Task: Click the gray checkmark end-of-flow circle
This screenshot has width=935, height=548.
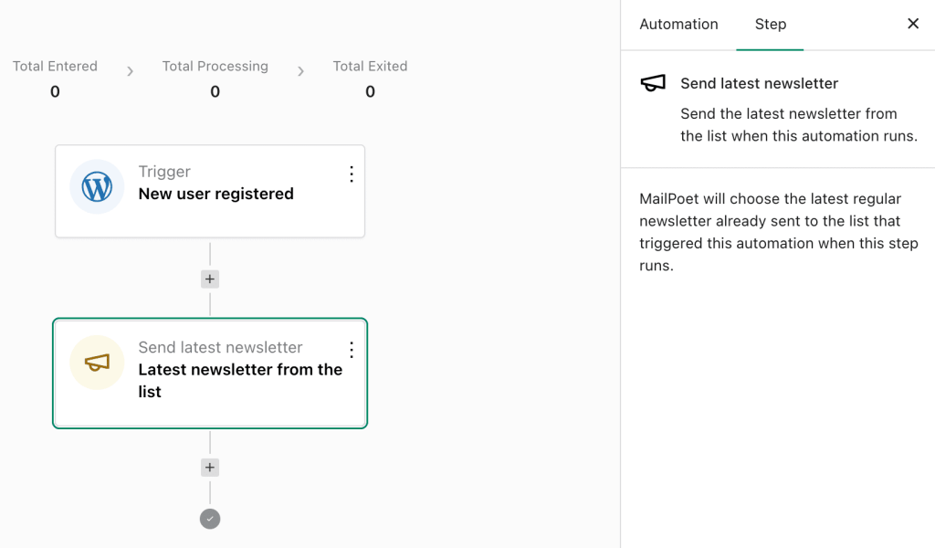Action: [210, 519]
